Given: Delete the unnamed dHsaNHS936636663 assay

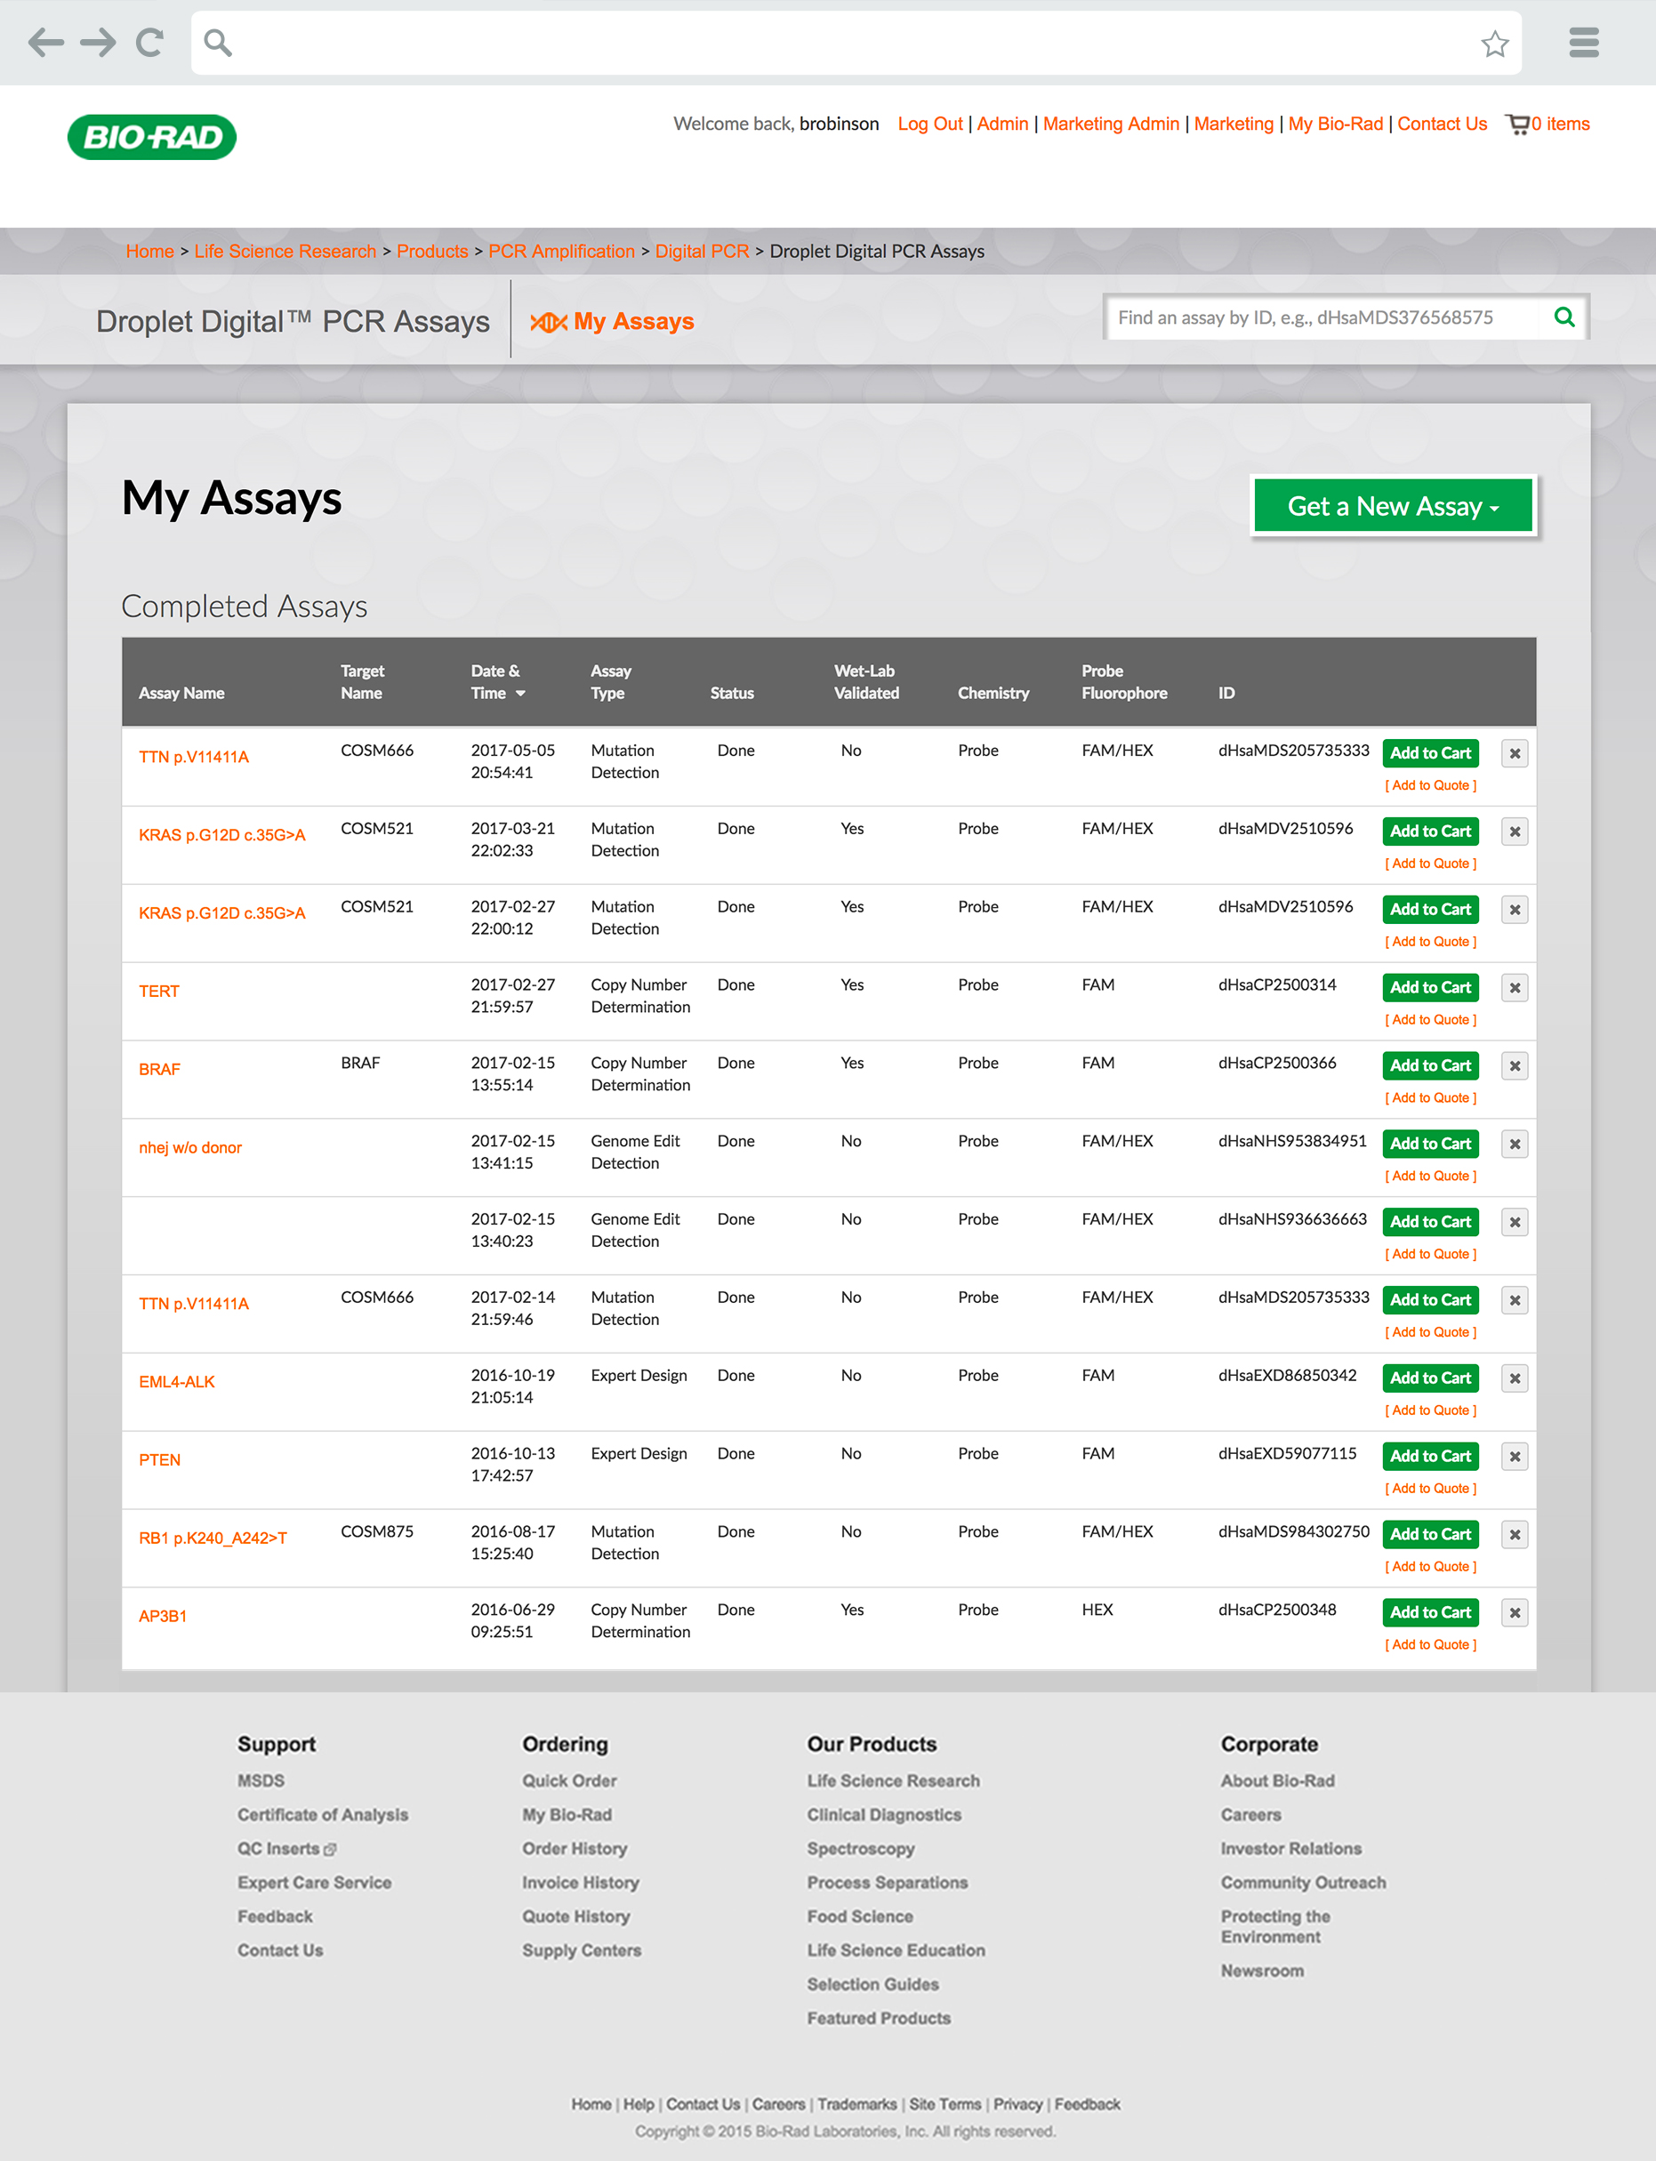Looking at the screenshot, I should coord(1514,1222).
